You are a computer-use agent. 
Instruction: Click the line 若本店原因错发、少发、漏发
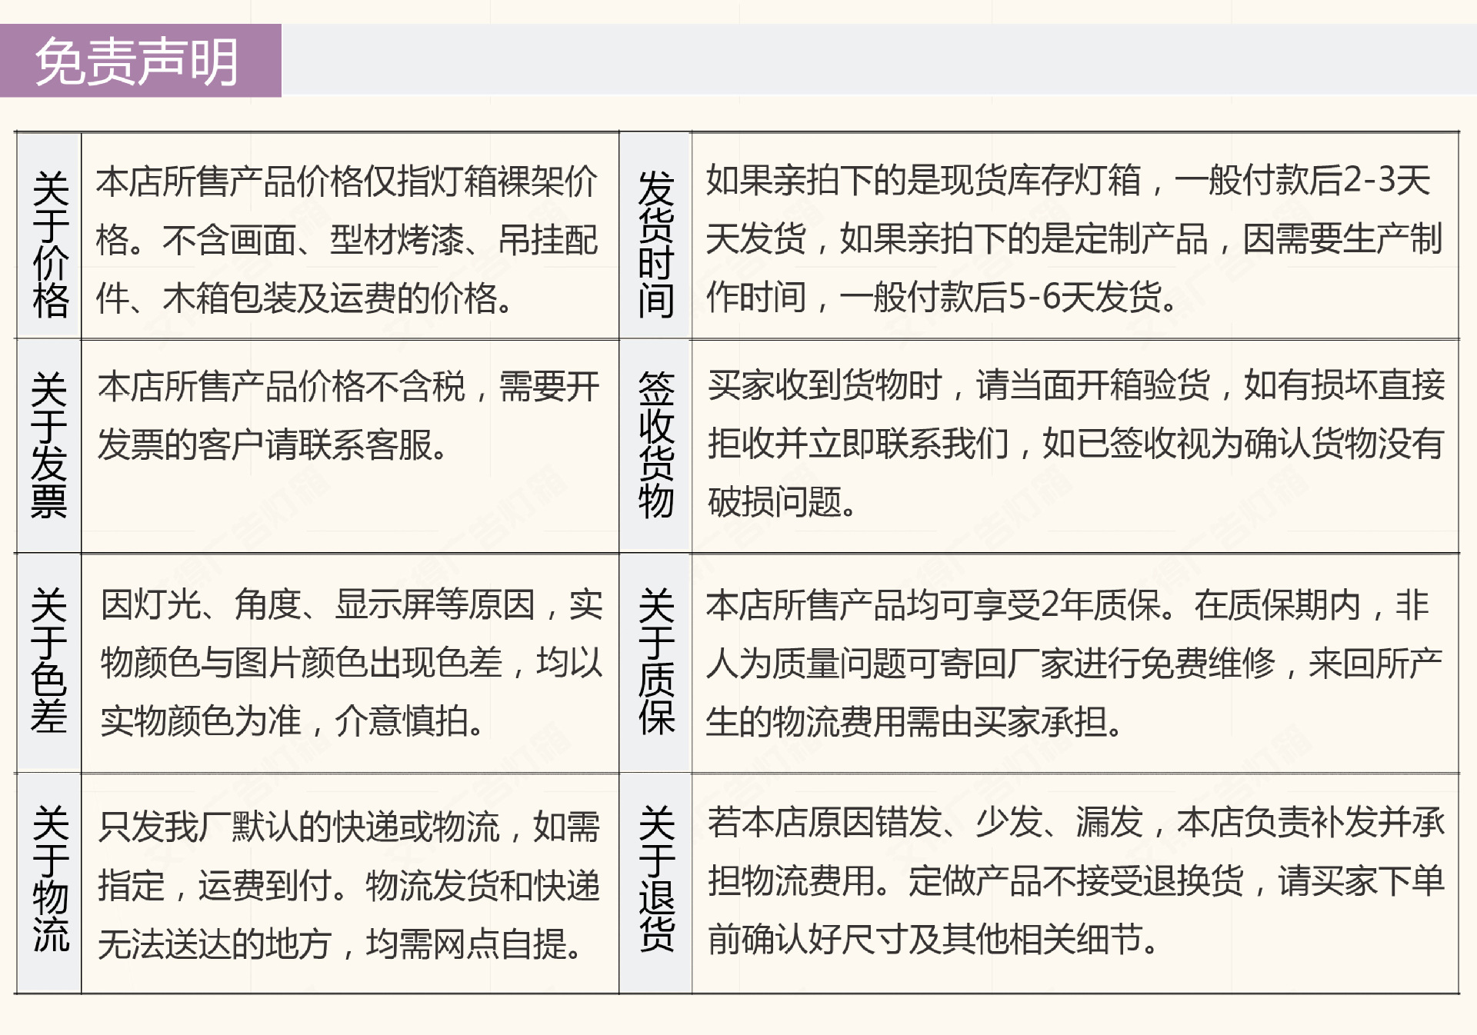[925, 822]
